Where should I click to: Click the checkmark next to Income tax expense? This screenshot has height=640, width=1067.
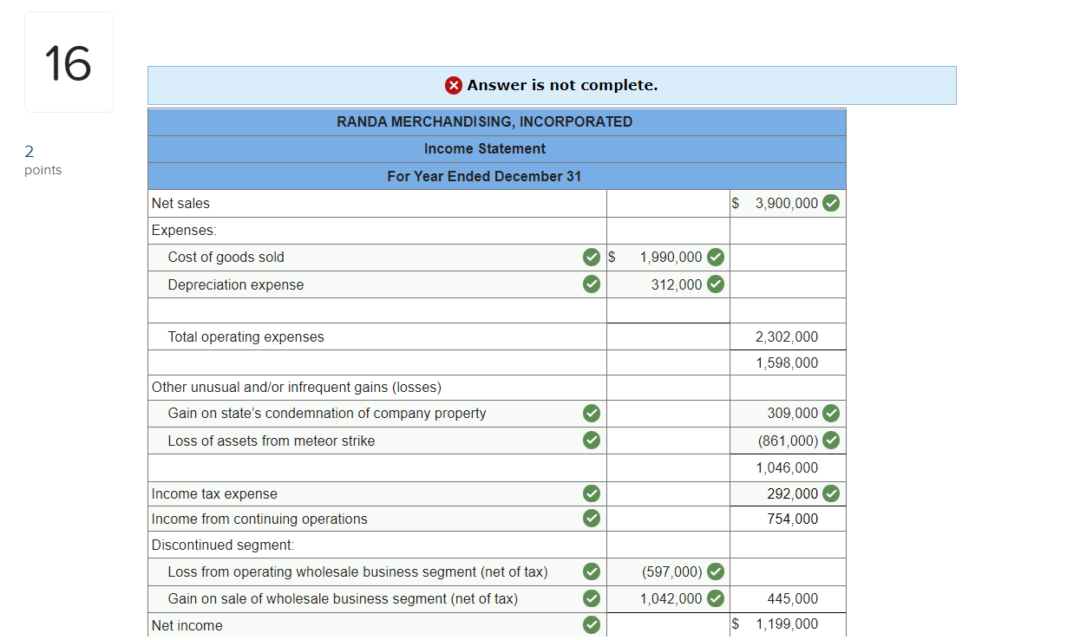click(592, 493)
